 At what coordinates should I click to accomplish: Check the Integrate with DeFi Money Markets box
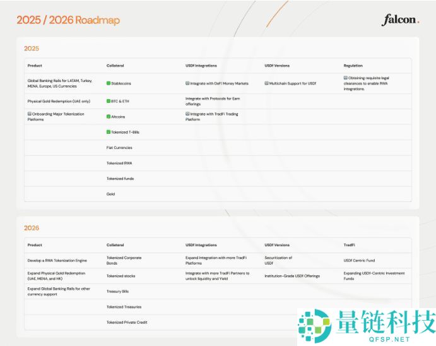coord(187,83)
